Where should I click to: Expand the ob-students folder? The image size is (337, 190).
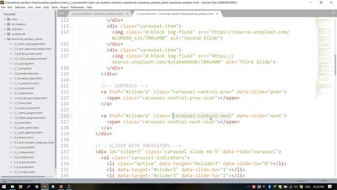[5, 24]
